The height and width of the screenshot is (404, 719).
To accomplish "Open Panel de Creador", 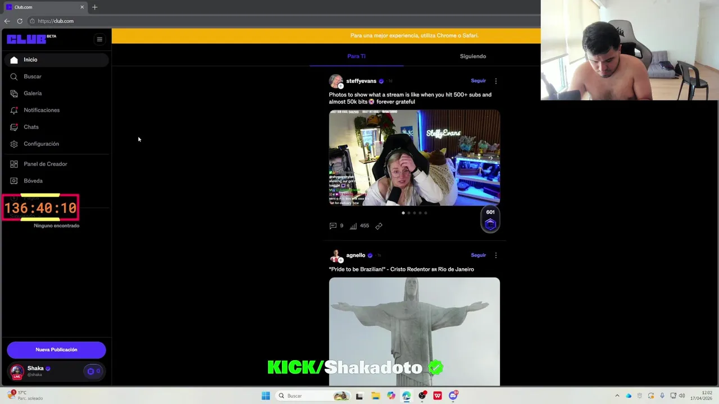I will pos(56,164).
